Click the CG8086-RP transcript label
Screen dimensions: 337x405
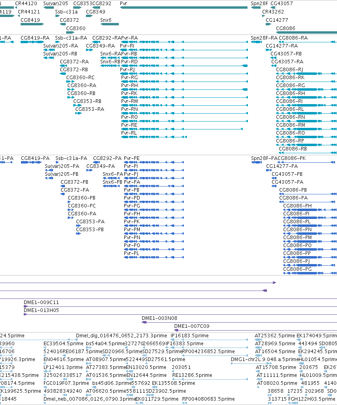pos(290,141)
